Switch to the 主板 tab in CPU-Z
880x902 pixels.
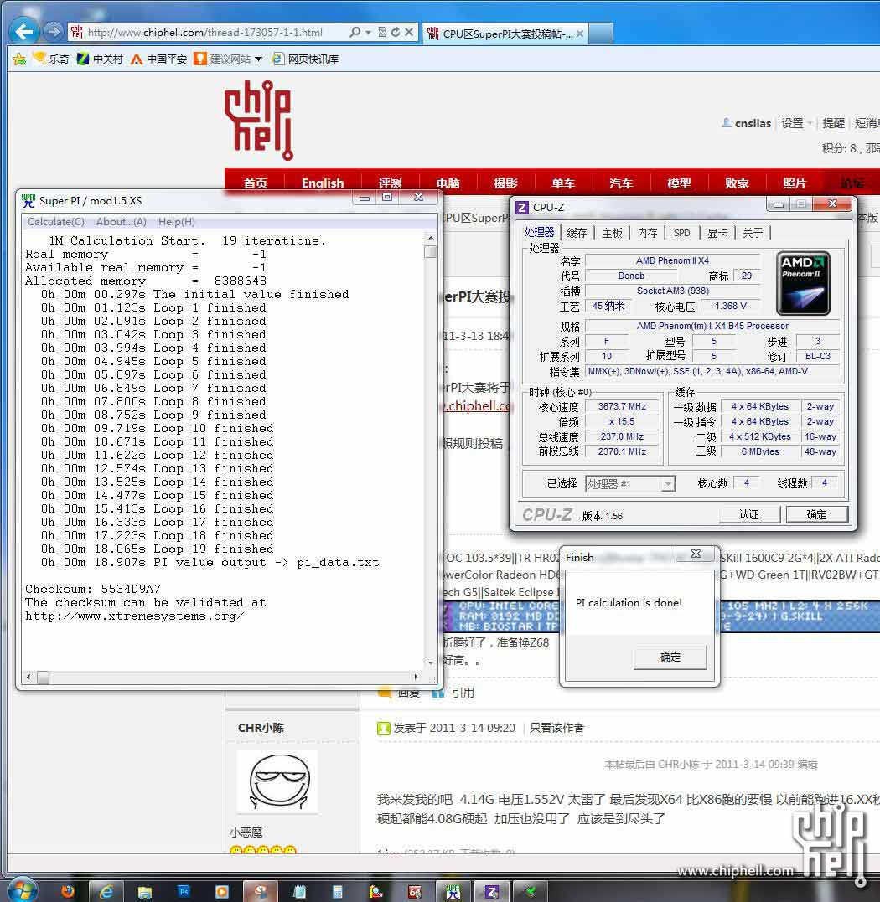(x=613, y=232)
